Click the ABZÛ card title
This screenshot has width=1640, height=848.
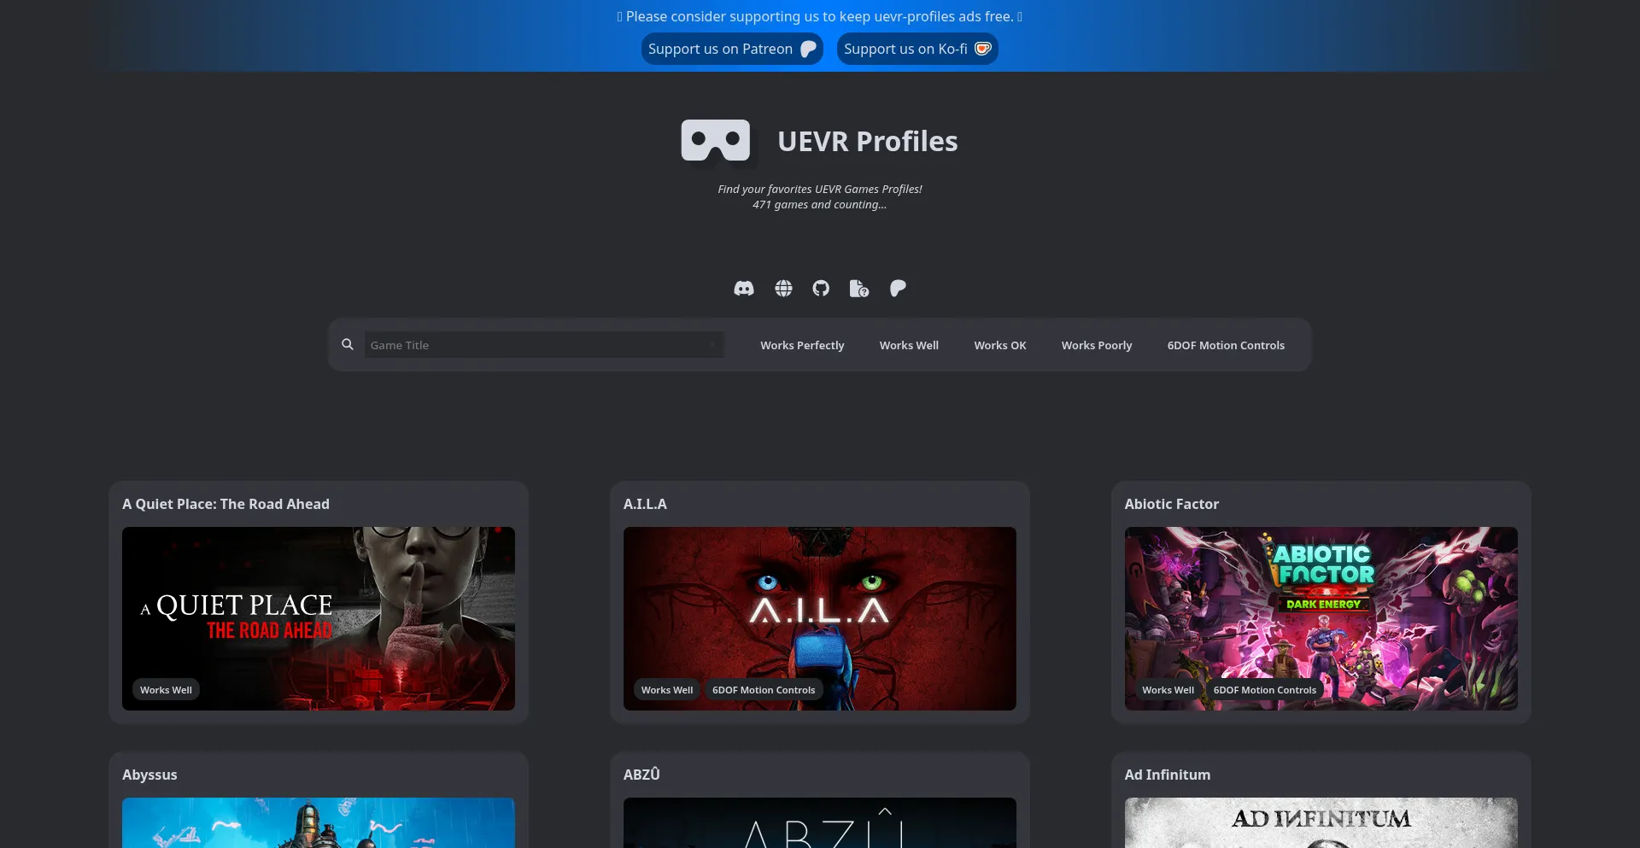click(641, 775)
